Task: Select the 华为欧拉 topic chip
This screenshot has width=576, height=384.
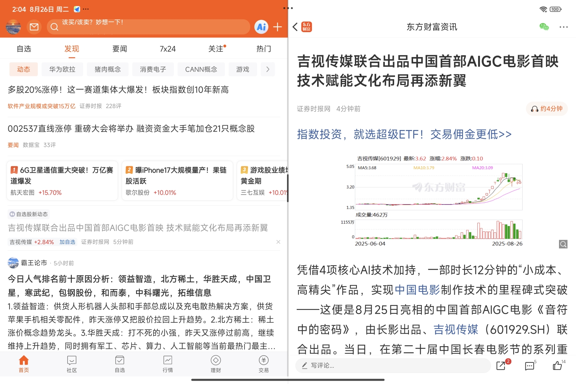Action: pyautogui.click(x=62, y=69)
